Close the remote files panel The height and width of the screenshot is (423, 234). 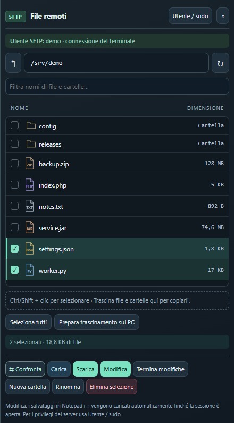[223, 16]
